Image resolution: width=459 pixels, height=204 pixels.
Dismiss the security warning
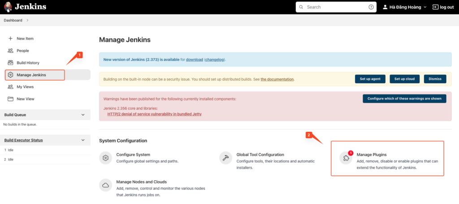click(435, 79)
